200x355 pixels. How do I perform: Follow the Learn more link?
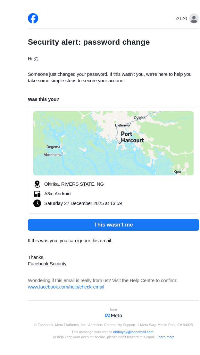tap(165, 337)
